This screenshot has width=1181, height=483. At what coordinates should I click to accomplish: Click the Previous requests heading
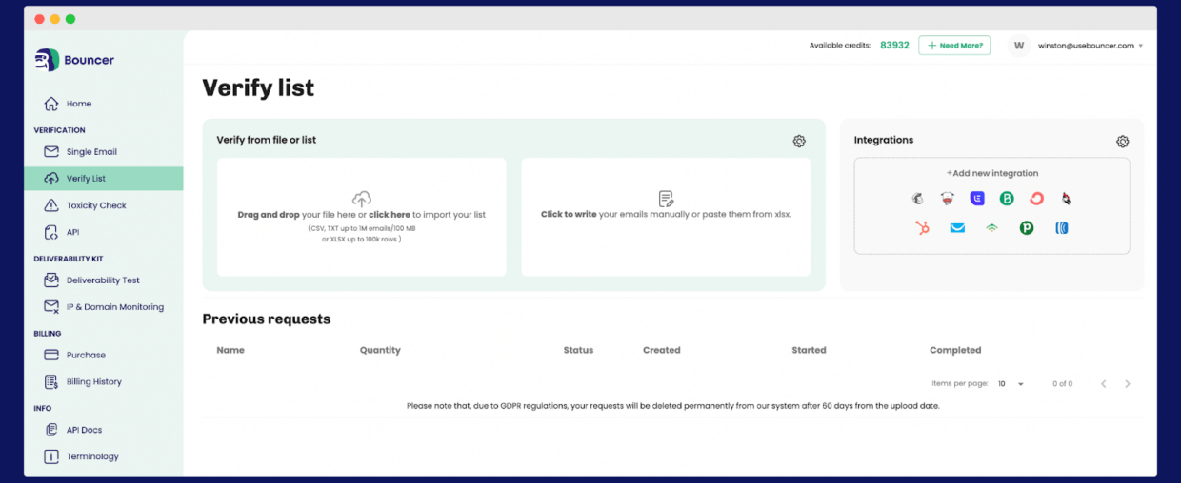(x=267, y=319)
